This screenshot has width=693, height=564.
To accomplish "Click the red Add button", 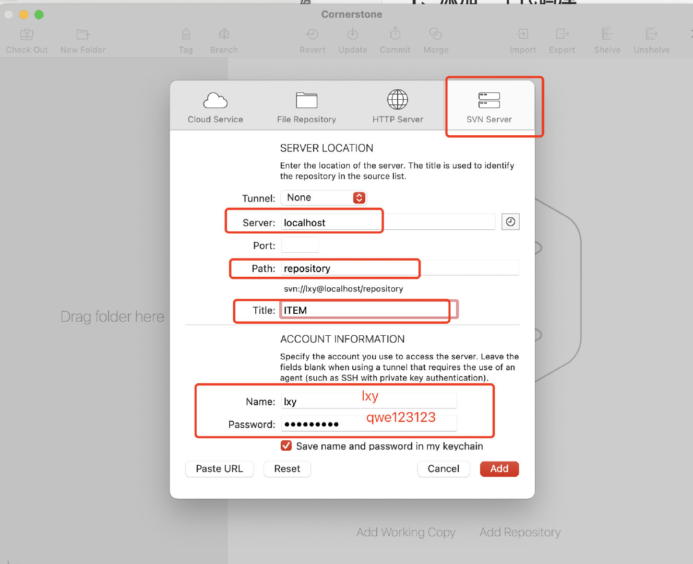I will pos(499,469).
